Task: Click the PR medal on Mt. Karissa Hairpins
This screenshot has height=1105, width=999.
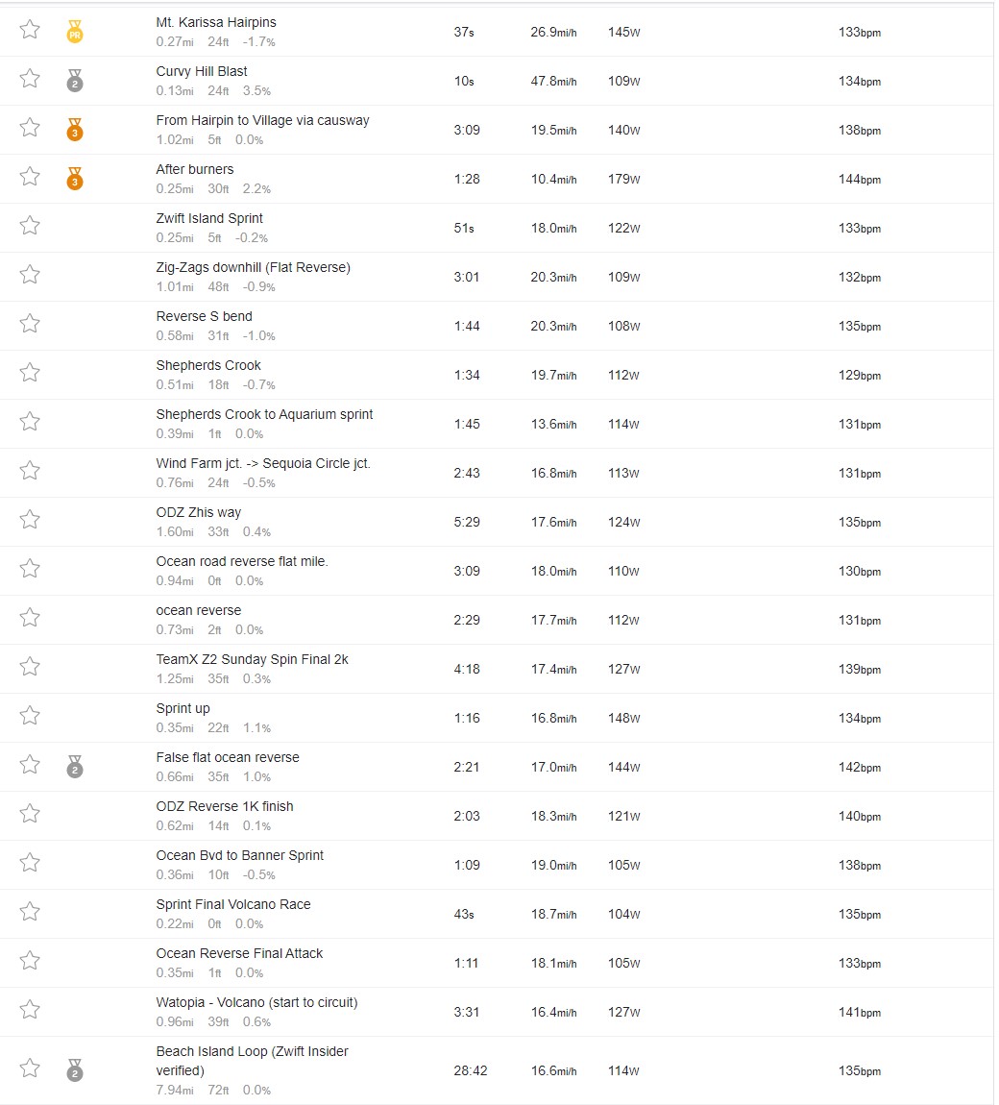Action: point(75,32)
